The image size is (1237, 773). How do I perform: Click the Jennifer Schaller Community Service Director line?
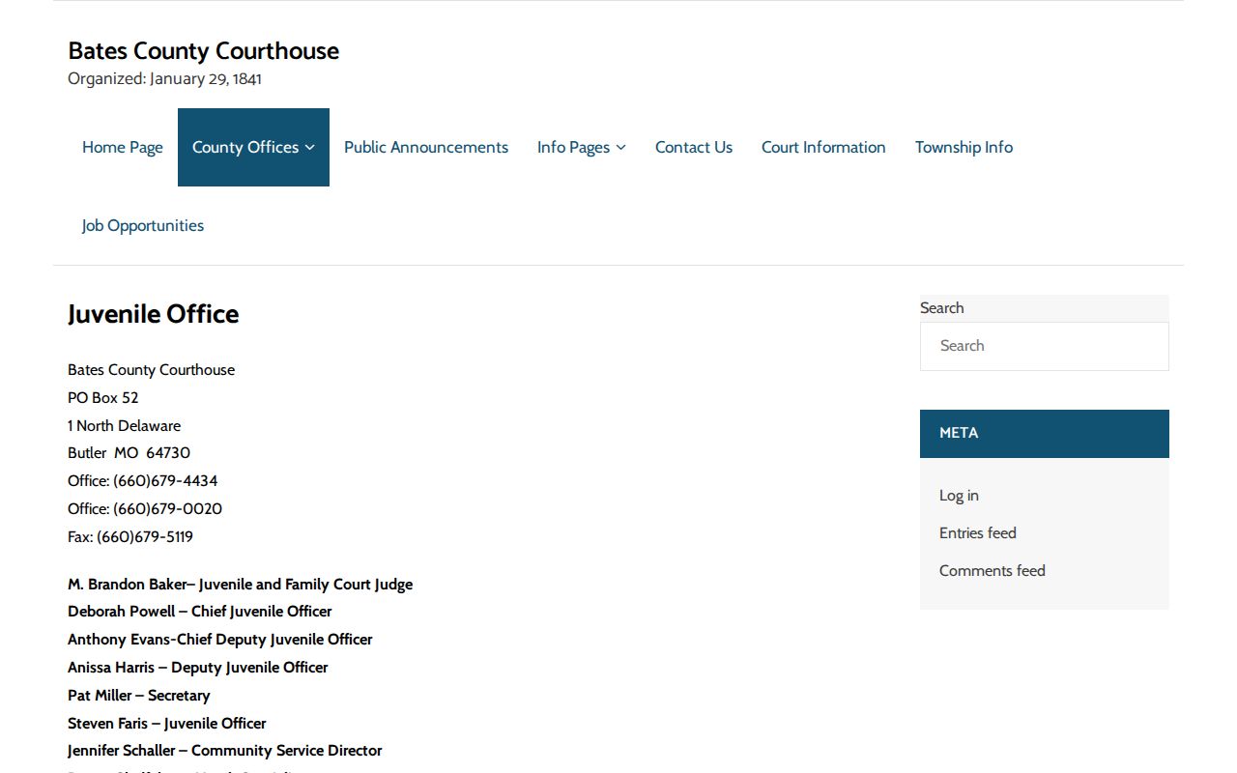pyautogui.click(x=225, y=751)
